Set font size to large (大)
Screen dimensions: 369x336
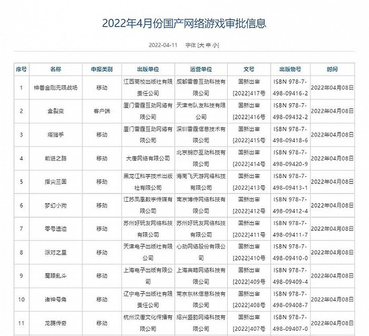pyautogui.click(x=202, y=45)
